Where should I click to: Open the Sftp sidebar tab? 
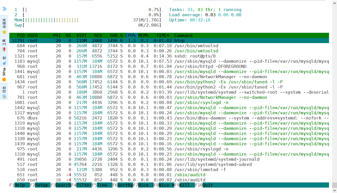coord(4,75)
